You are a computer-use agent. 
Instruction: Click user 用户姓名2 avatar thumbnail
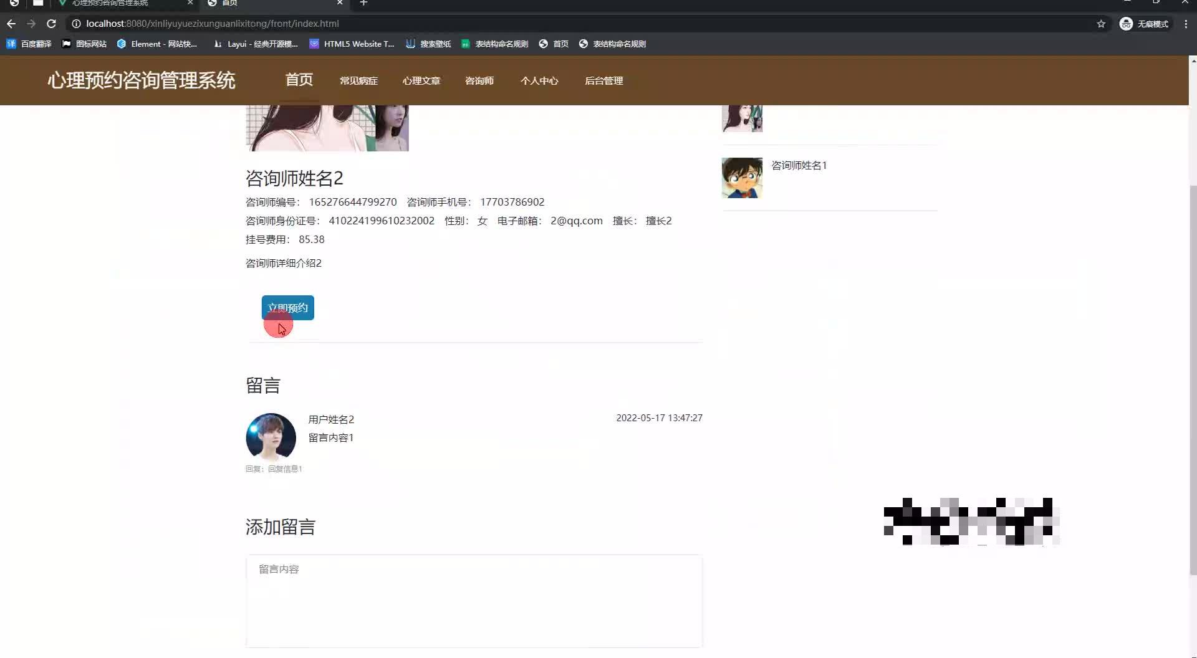(x=271, y=437)
